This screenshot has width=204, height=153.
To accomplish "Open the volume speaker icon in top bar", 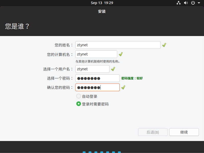I will coord(186,3).
